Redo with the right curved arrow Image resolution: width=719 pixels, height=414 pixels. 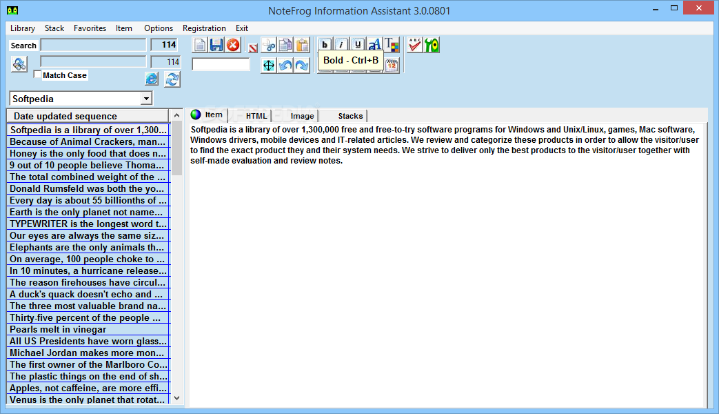click(x=302, y=65)
